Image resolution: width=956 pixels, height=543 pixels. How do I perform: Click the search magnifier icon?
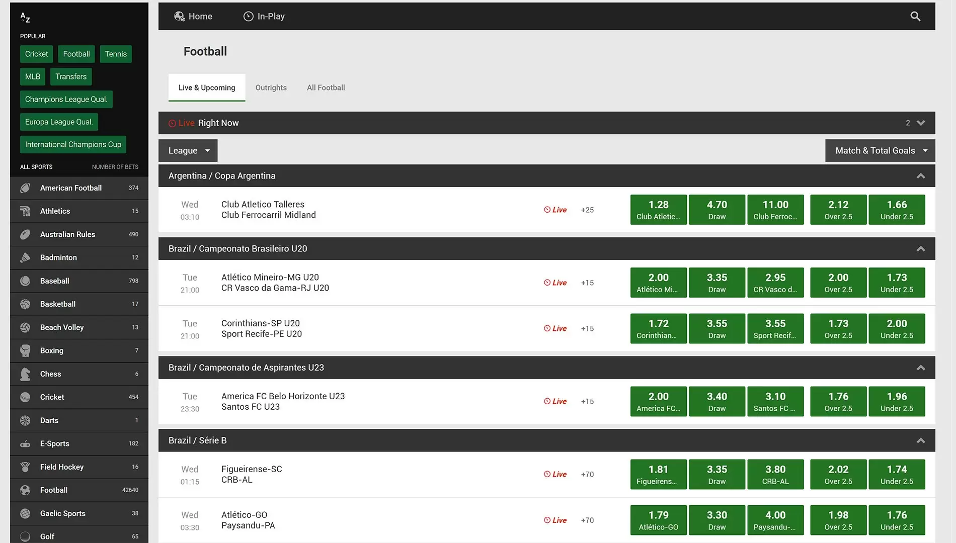point(915,17)
